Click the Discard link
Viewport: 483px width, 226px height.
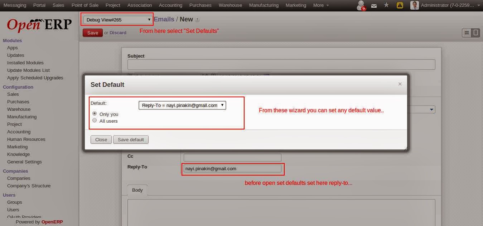[118, 33]
